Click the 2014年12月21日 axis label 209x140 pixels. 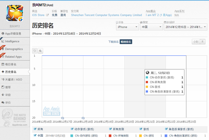click(x=145, y=122)
